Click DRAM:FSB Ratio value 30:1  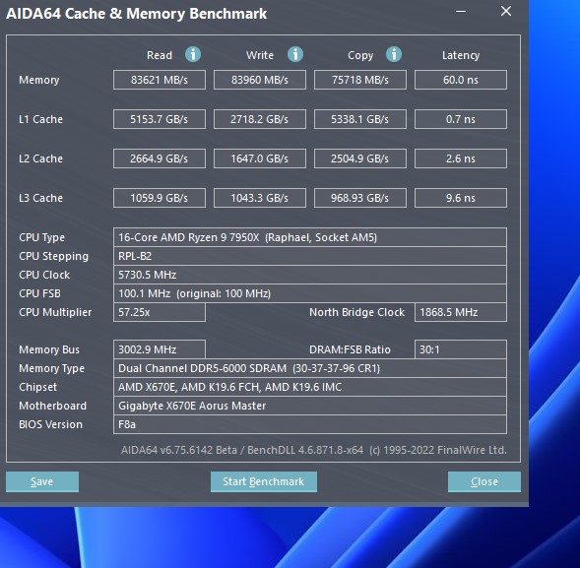click(461, 349)
